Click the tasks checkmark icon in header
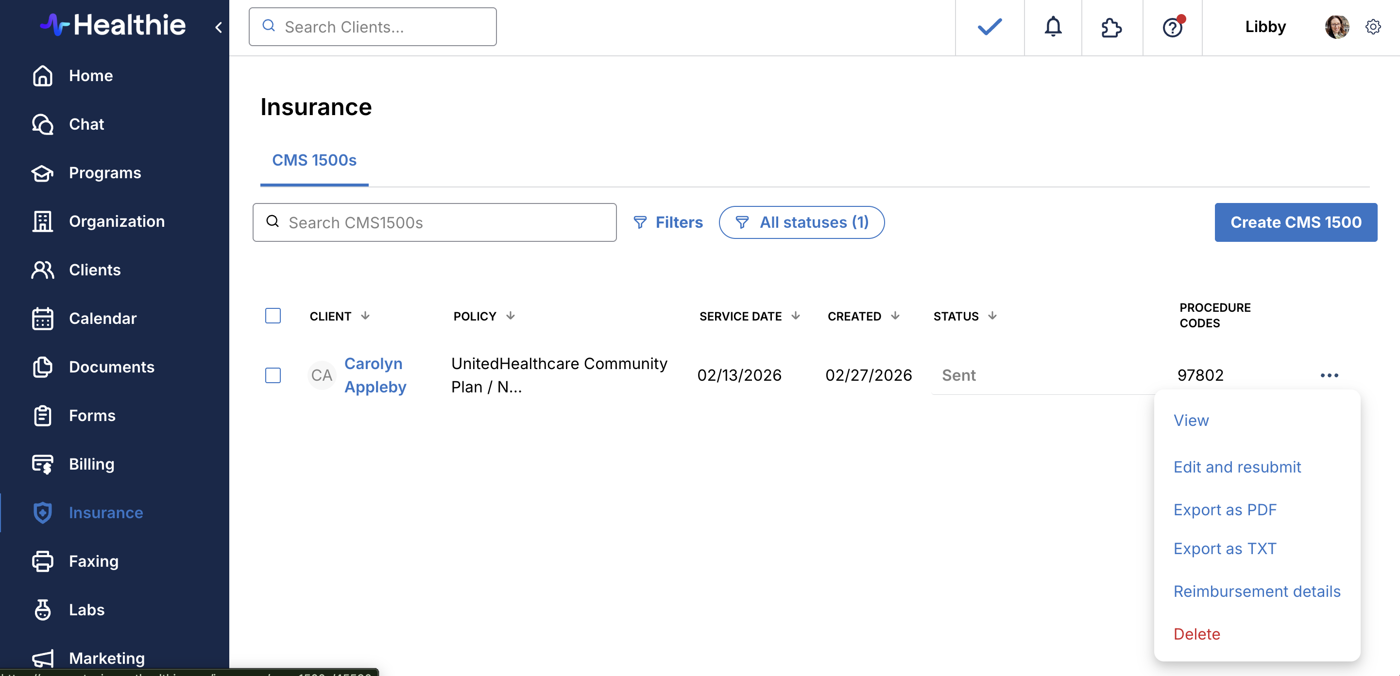Screen dimensions: 1400x676 pos(989,27)
